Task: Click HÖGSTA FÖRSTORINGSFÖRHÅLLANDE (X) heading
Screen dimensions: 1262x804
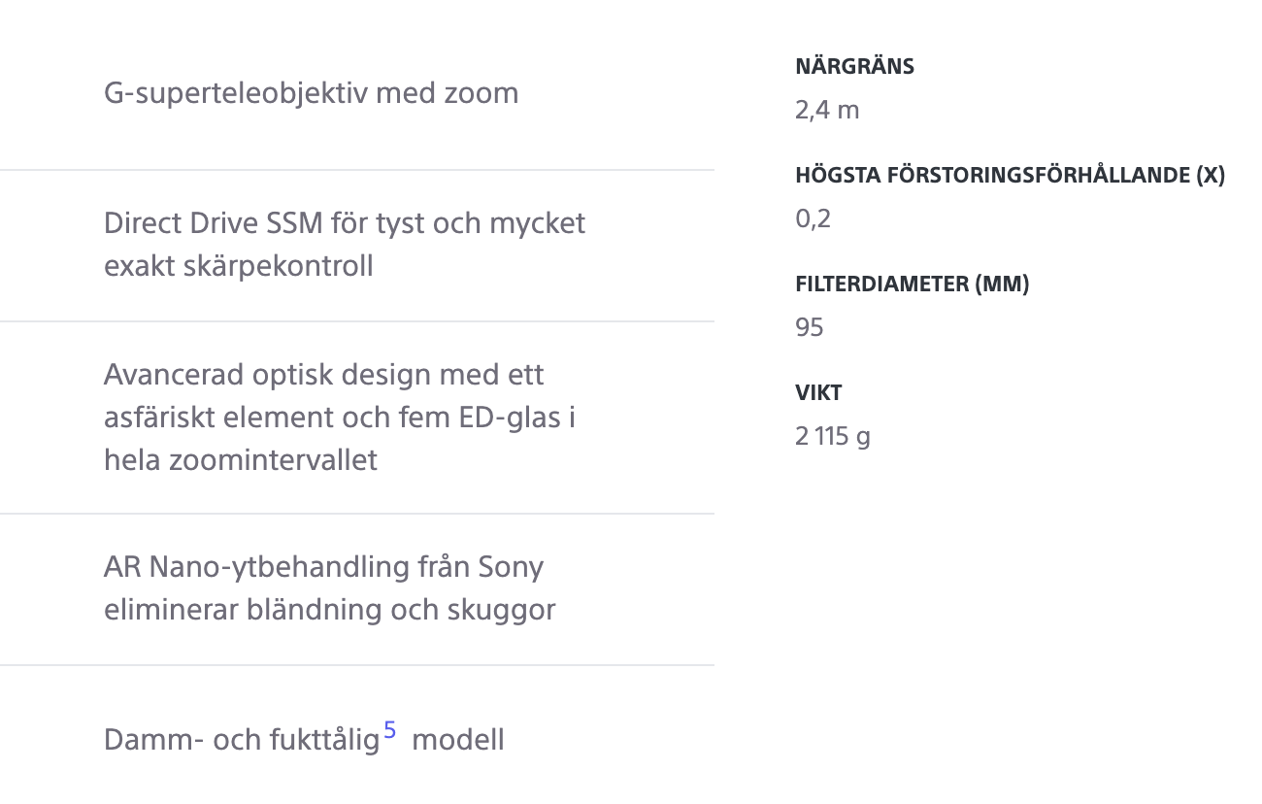Action: click(x=1010, y=176)
